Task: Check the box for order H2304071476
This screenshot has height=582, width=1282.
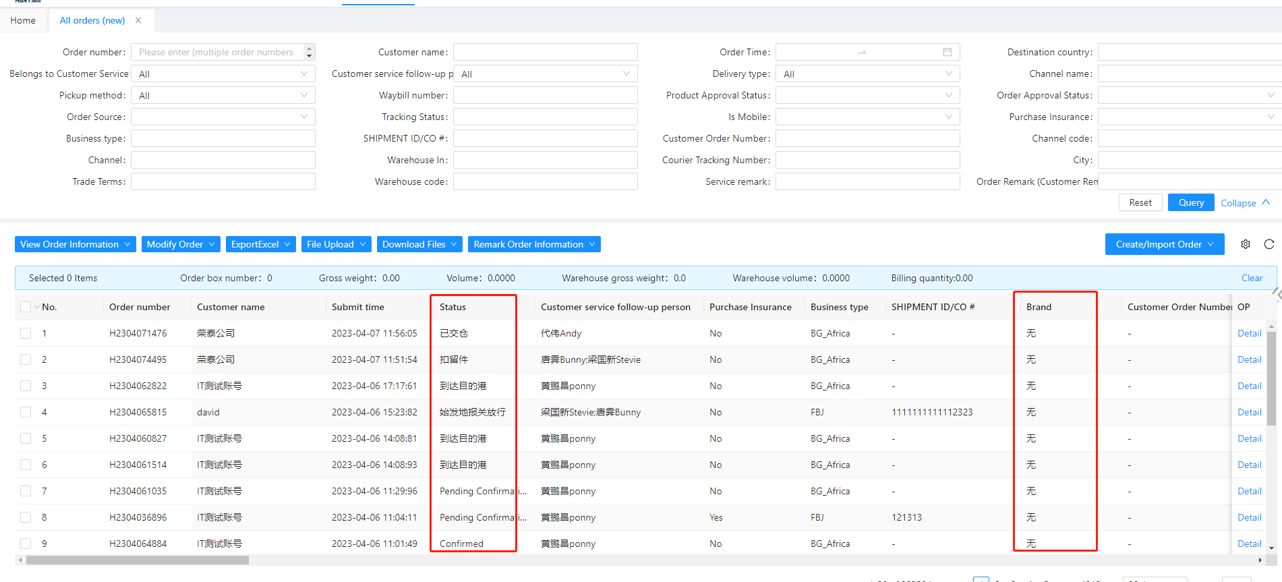Action: (26, 333)
